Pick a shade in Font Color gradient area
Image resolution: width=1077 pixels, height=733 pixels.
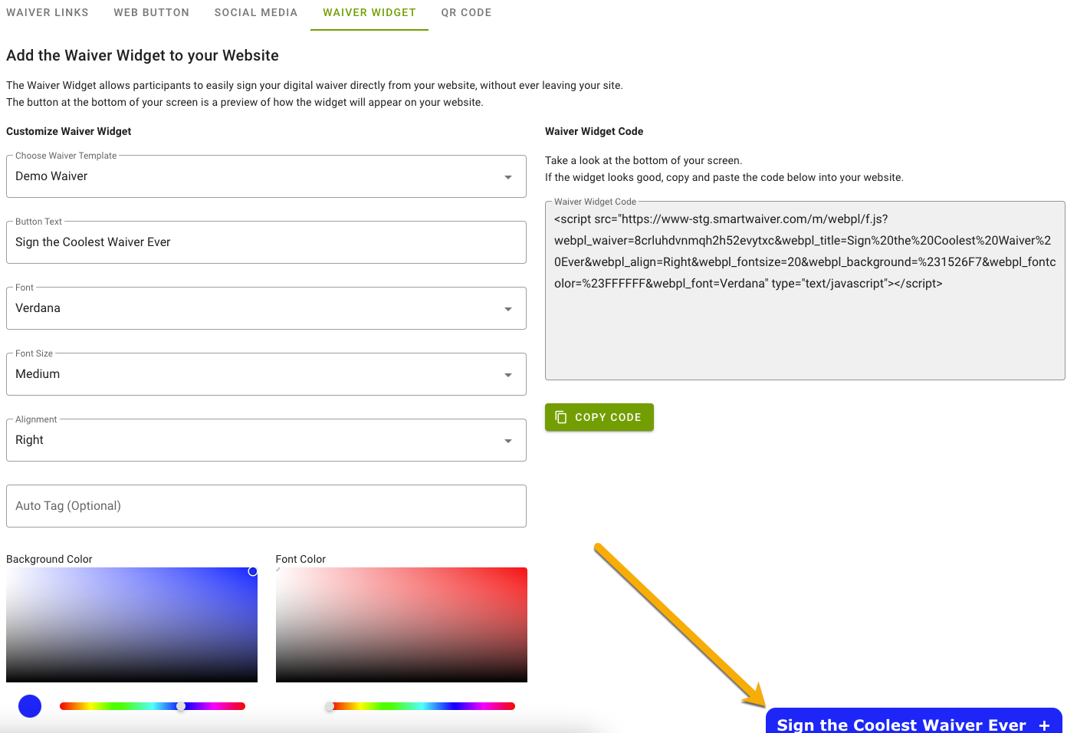[x=402, y=625]
